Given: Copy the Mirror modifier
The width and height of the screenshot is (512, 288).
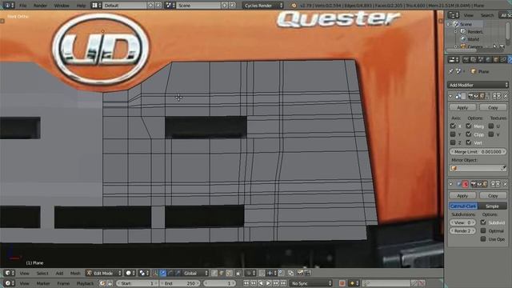Looking at the screenshot, I should click(493, 107).
